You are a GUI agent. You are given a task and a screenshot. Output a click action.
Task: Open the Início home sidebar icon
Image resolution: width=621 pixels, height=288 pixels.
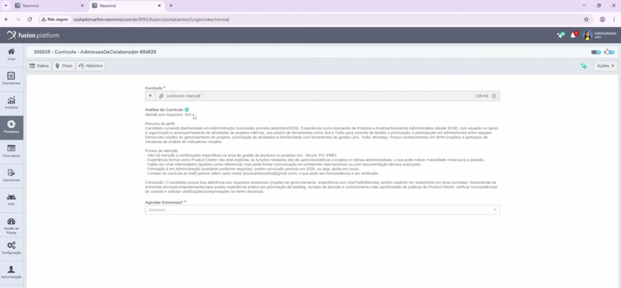click(x=11, y=54)
